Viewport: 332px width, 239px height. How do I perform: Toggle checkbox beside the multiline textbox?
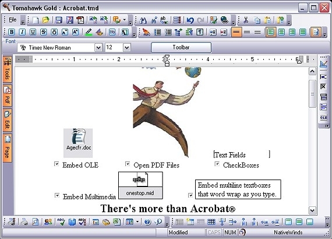190,195
